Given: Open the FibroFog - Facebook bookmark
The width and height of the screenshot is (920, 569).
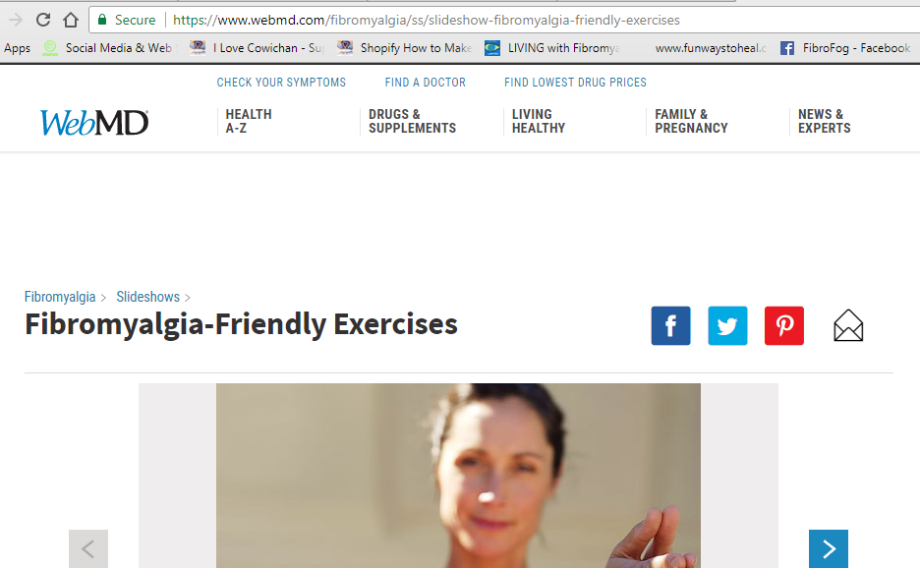Looking at the screenshot, I should (845, 48).
